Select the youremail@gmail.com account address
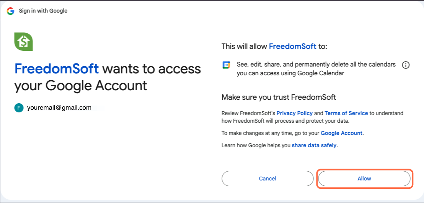This screenshot has height=203, width=424. click(x=59, y=108)
